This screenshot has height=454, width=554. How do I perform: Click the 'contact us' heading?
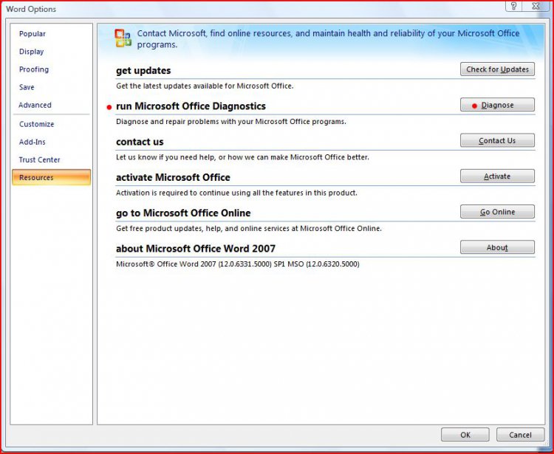click(140, 142)
